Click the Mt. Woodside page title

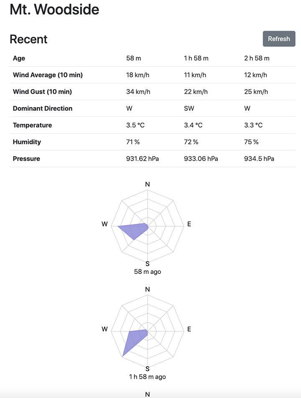coord(54,9)
